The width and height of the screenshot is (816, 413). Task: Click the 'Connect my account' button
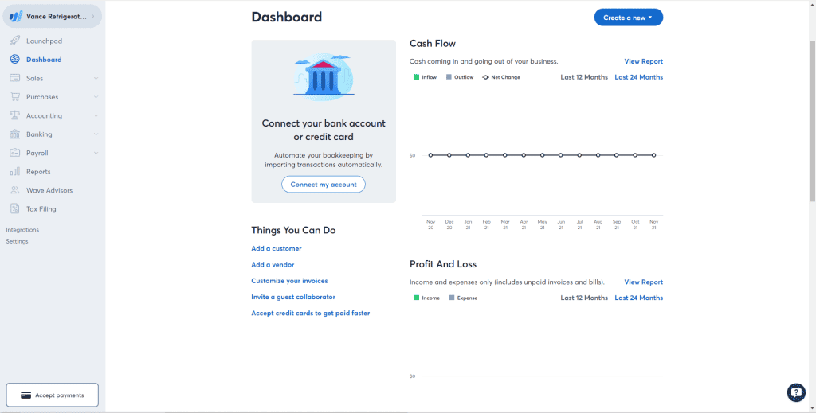click(x=323, y=184)
